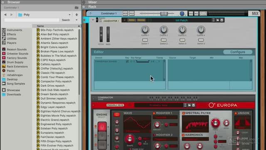The width and height of the screenshot is (266, 150).
Task: Go forward in the Browser history
Action: pos(11,15)
